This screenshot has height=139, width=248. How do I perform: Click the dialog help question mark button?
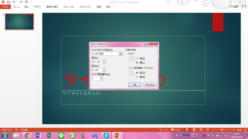tap(147, 44)
